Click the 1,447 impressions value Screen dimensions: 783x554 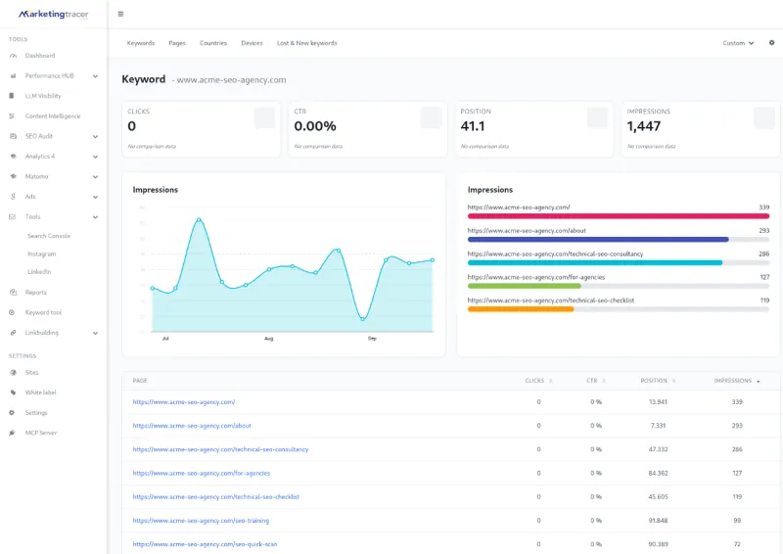point(644,126)
